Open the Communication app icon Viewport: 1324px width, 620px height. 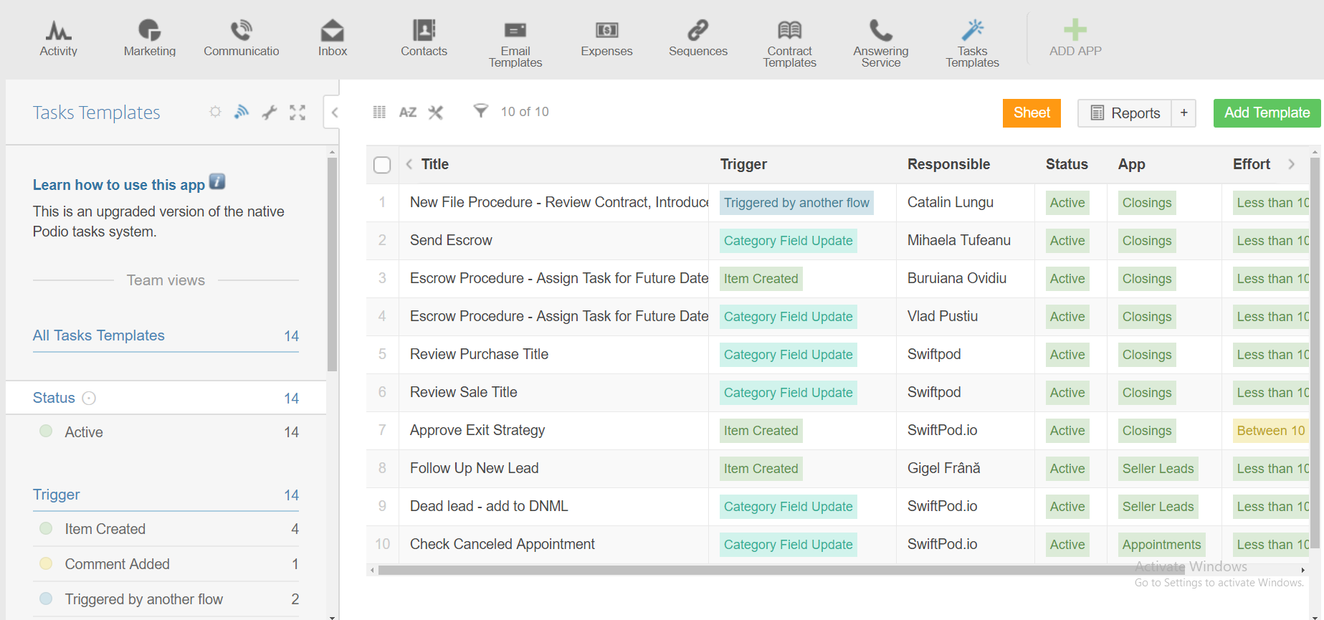pos(241,30)
